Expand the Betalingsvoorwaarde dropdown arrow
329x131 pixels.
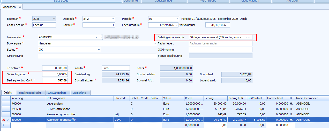(x=246, y=37)
